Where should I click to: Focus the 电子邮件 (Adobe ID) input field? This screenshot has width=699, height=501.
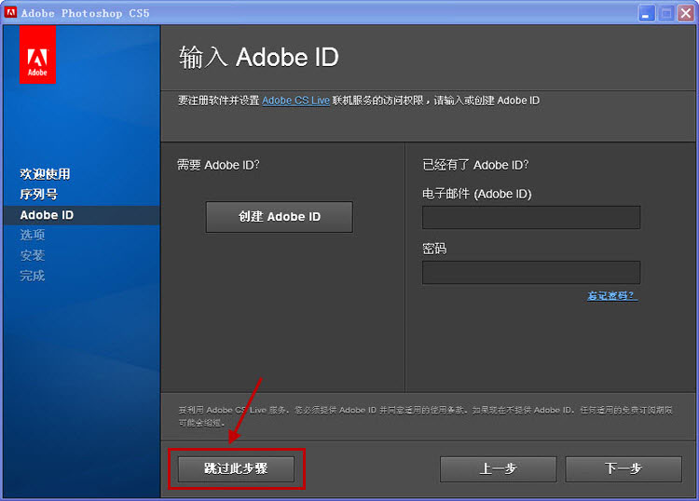coord(531,217)
